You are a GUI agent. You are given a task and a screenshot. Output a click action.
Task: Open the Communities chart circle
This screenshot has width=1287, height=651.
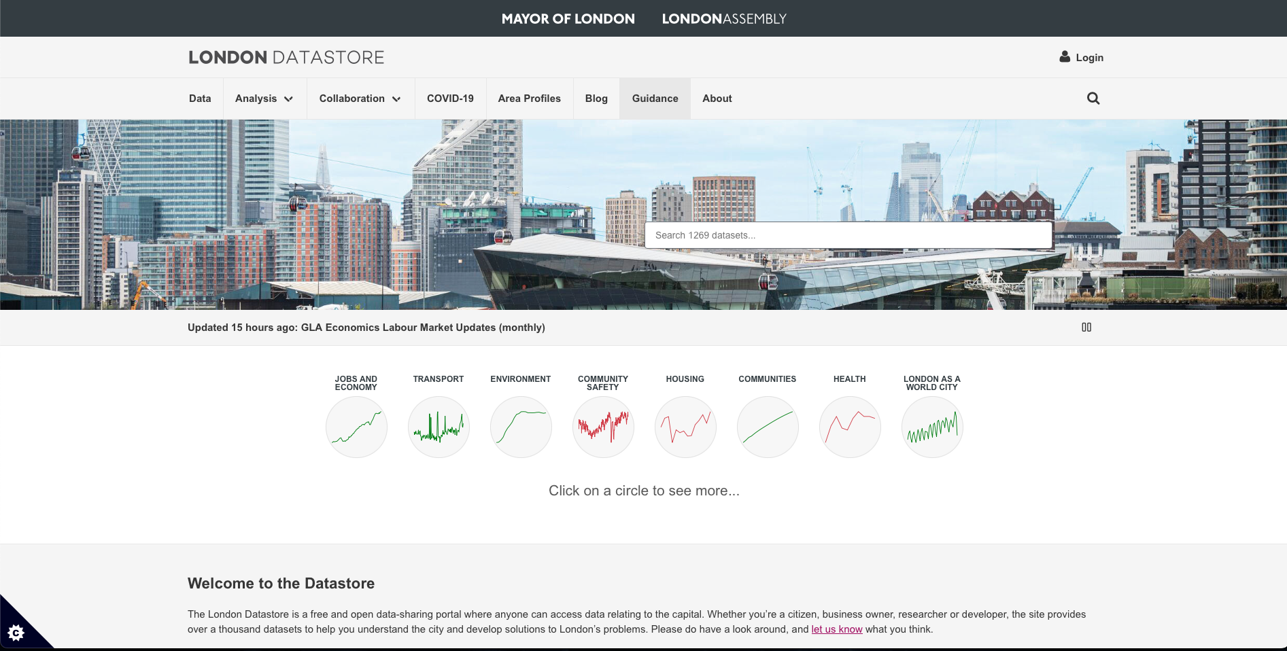click(768, 427)
